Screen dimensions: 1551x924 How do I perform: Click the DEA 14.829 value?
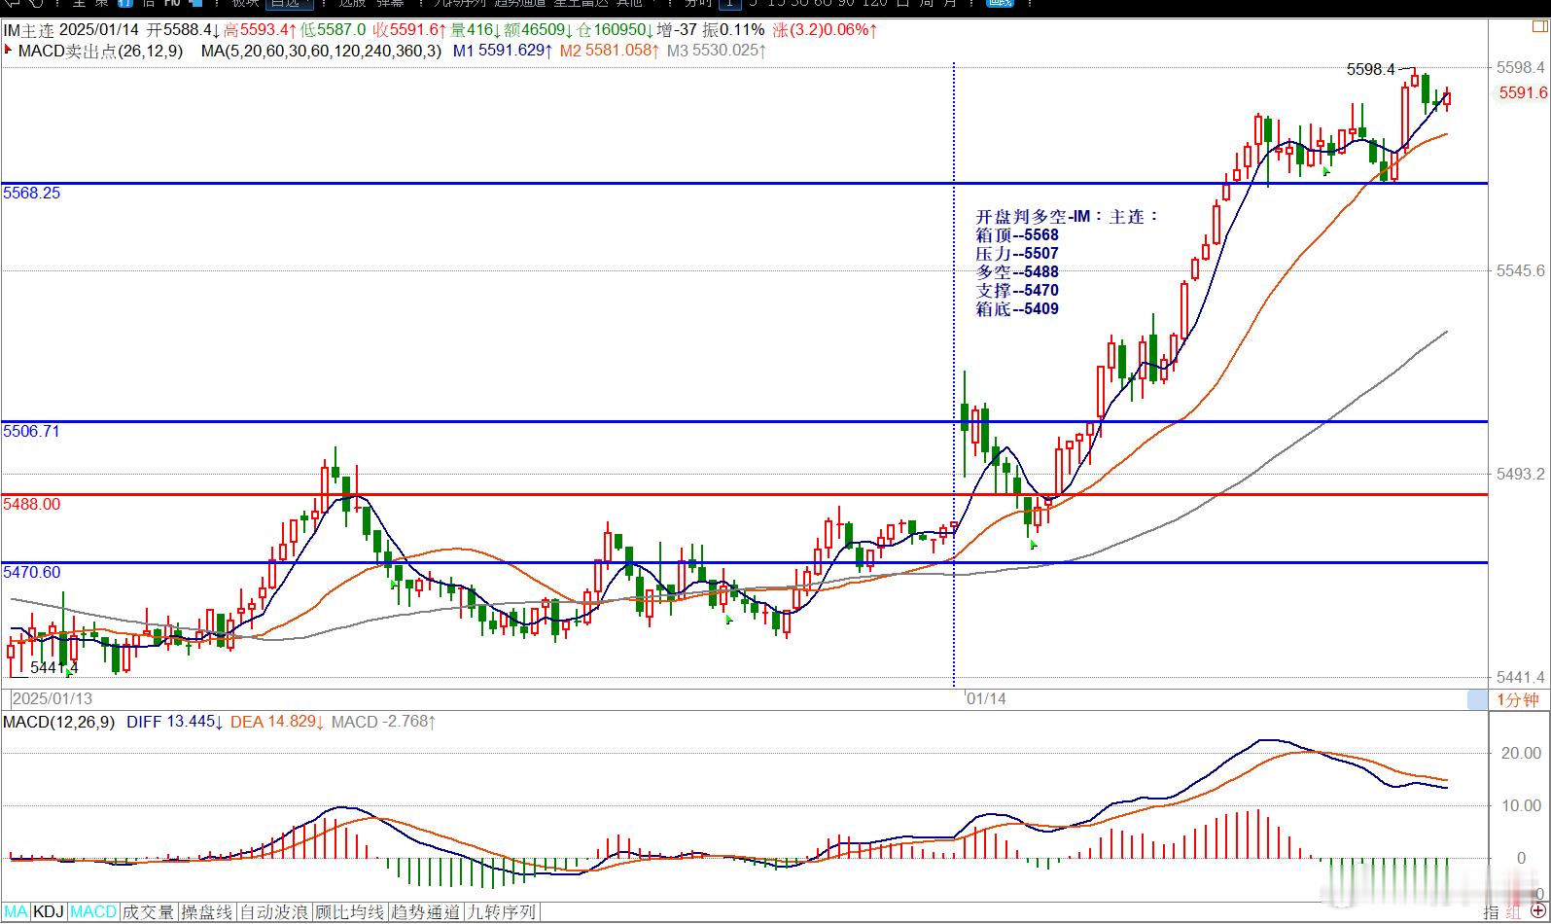click(x=278, y=722)
